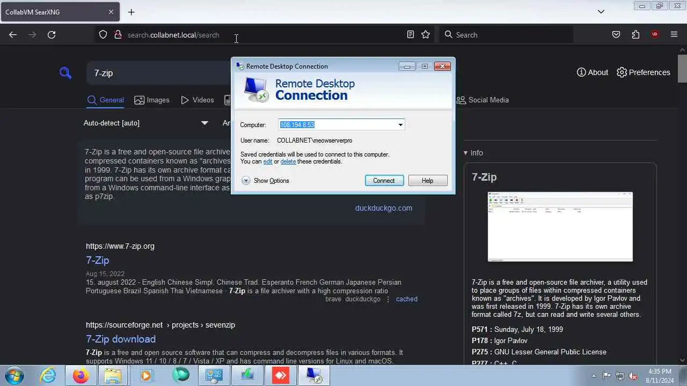Open Windows Media Player taskbar icon
The width and height of the screenshot is (687, 386).
click(147, 376)
